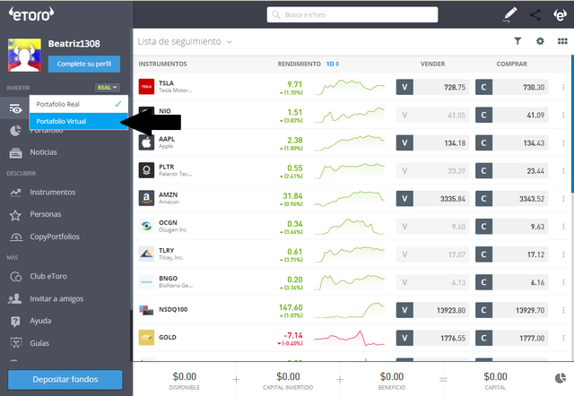Image resolution: width=574 pixels, height=396 pixels.
Task: Click the Portafolio pie chart sidebar icon
Action: coord(15,131)
